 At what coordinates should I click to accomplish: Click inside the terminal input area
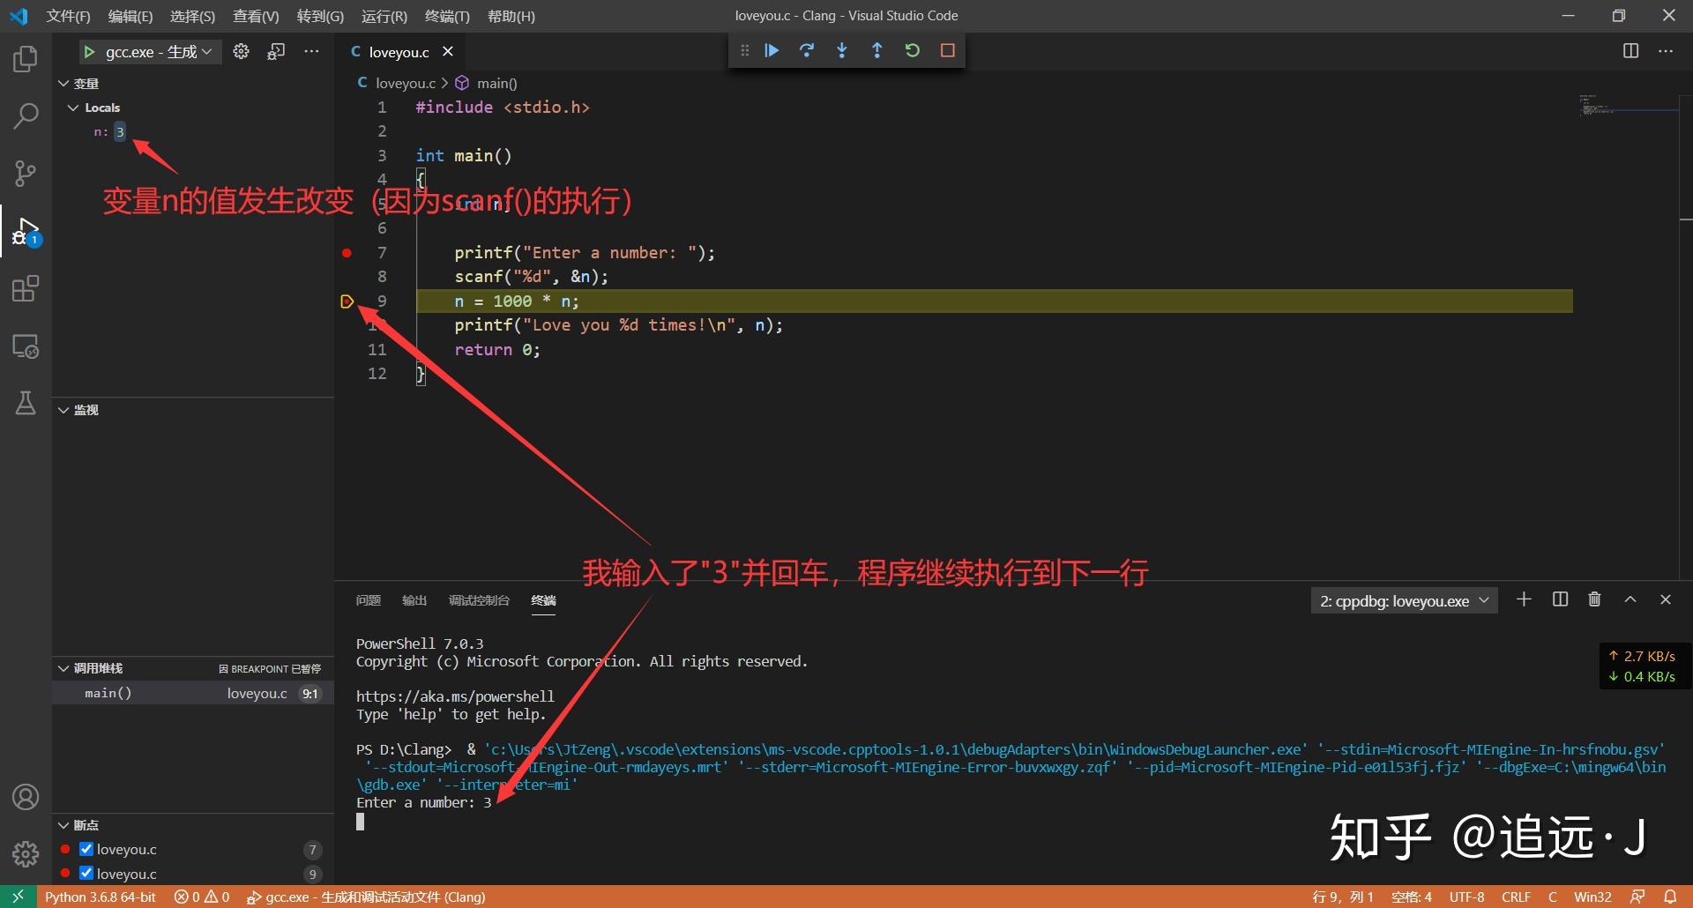point(617,820)
